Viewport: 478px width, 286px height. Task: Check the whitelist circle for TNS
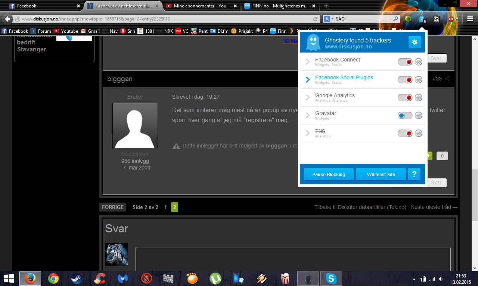click(x=419, y=133)
